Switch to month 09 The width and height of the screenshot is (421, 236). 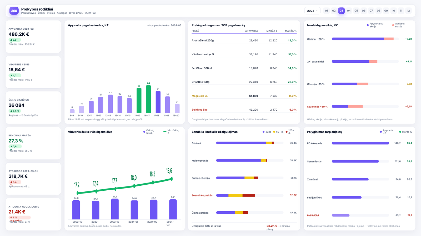386,11
